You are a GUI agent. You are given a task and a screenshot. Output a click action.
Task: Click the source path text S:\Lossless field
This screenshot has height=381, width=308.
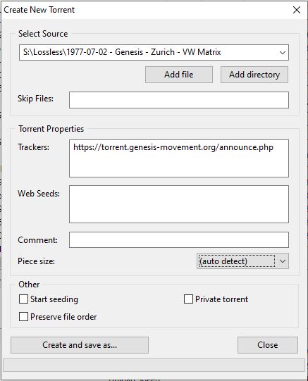click(154, 53)
